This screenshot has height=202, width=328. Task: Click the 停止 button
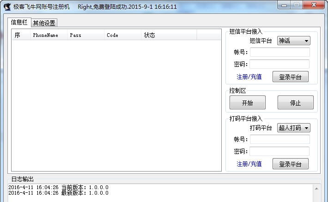click(x=295, y=102)
